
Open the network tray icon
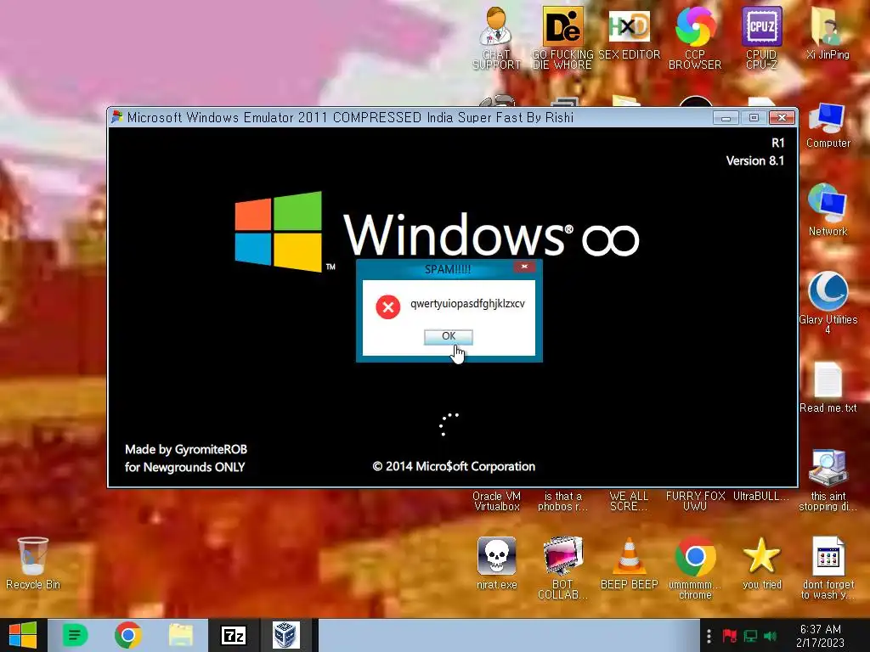(x=750, y=636)
